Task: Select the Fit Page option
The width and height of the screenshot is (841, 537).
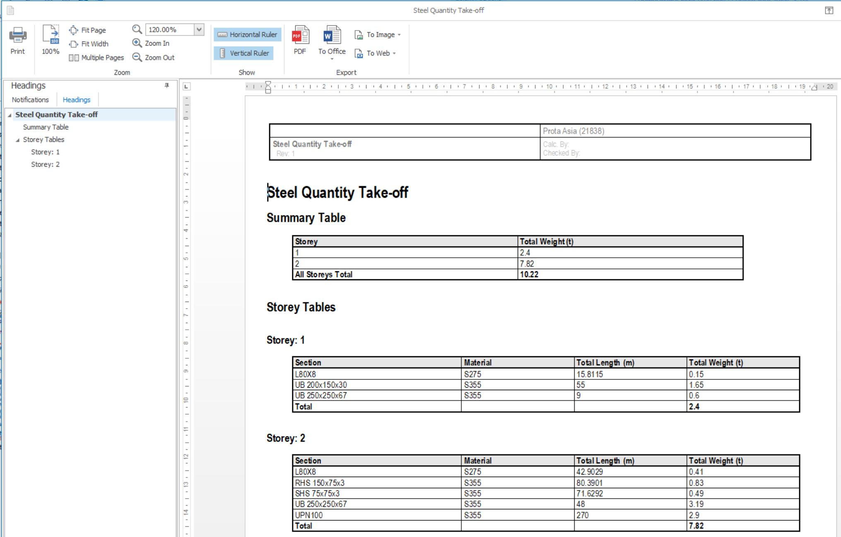Action: tap(87, 30)
